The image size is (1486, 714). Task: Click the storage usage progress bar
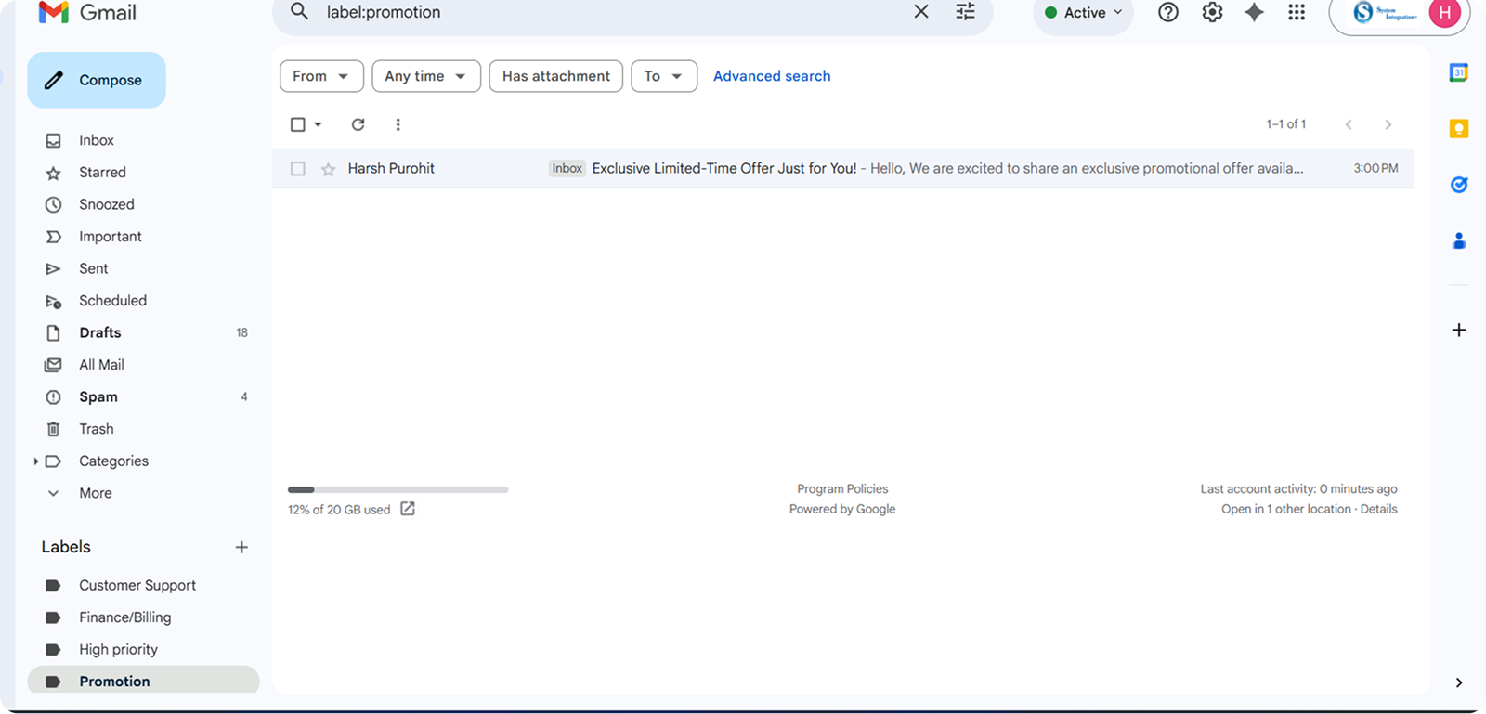(x=398, y=489)
